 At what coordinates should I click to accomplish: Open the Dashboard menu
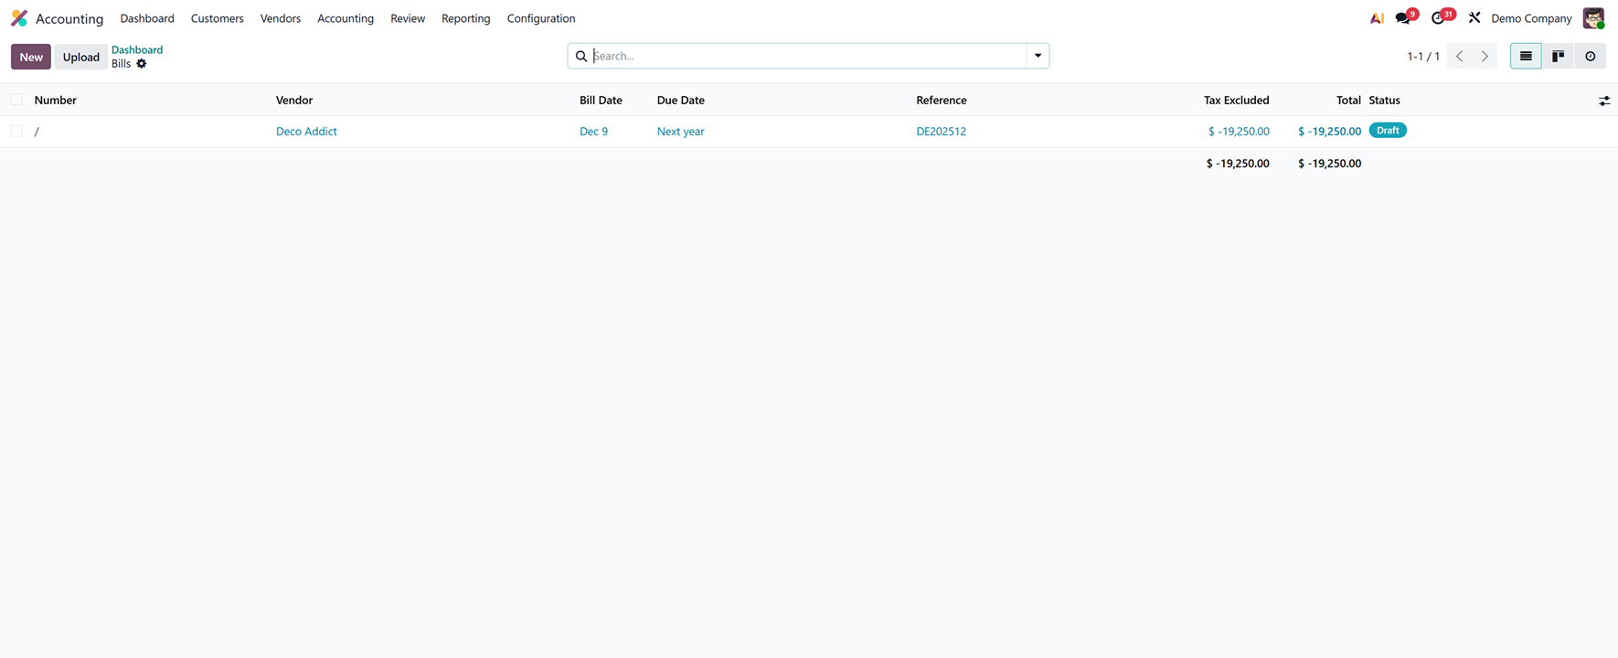[x=147, y=18]
